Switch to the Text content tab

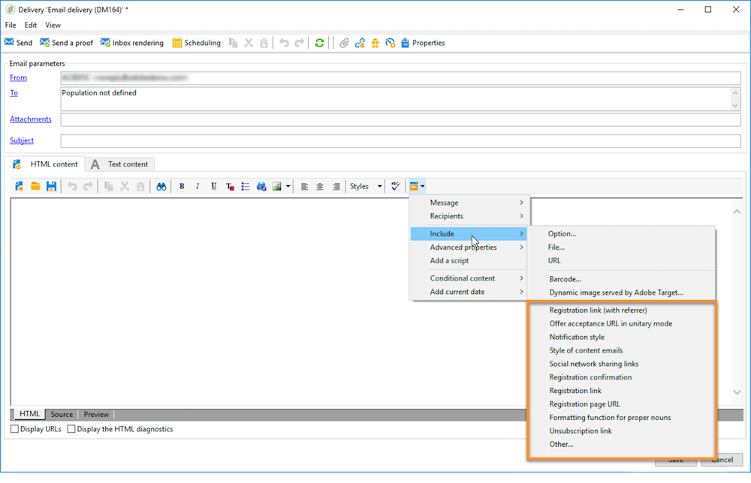click(x=119, y=164)
